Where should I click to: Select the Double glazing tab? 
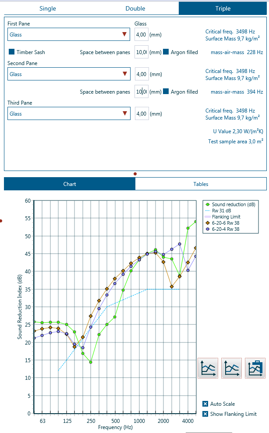click(x=135, y=8)
